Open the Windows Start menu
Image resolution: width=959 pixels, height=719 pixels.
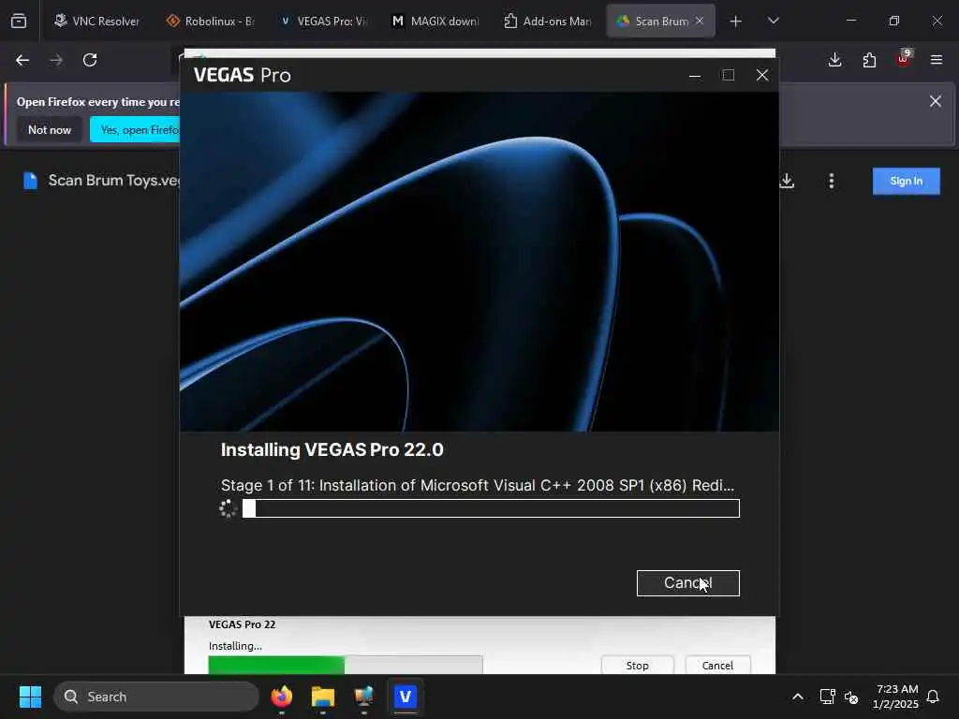point(30,697)
